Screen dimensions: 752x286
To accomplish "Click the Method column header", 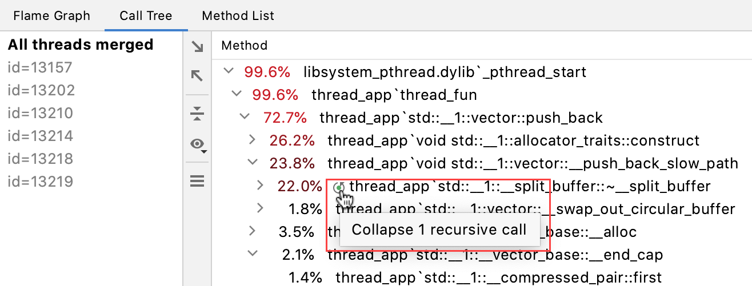I will [244, 45].
